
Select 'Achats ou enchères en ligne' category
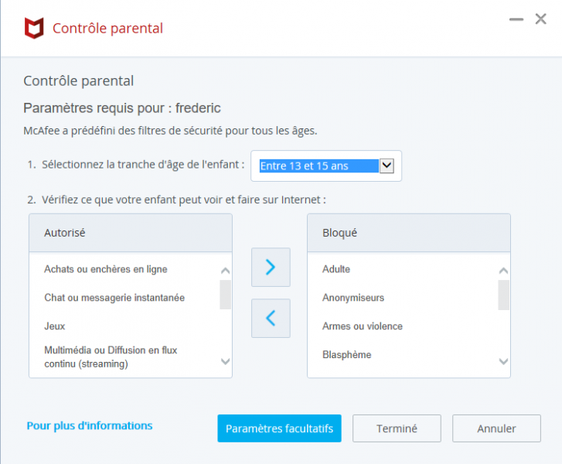coord(106,269)
